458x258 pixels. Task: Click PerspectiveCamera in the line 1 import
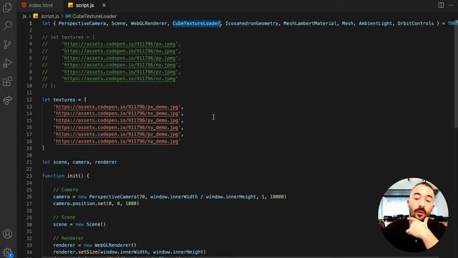82,24
